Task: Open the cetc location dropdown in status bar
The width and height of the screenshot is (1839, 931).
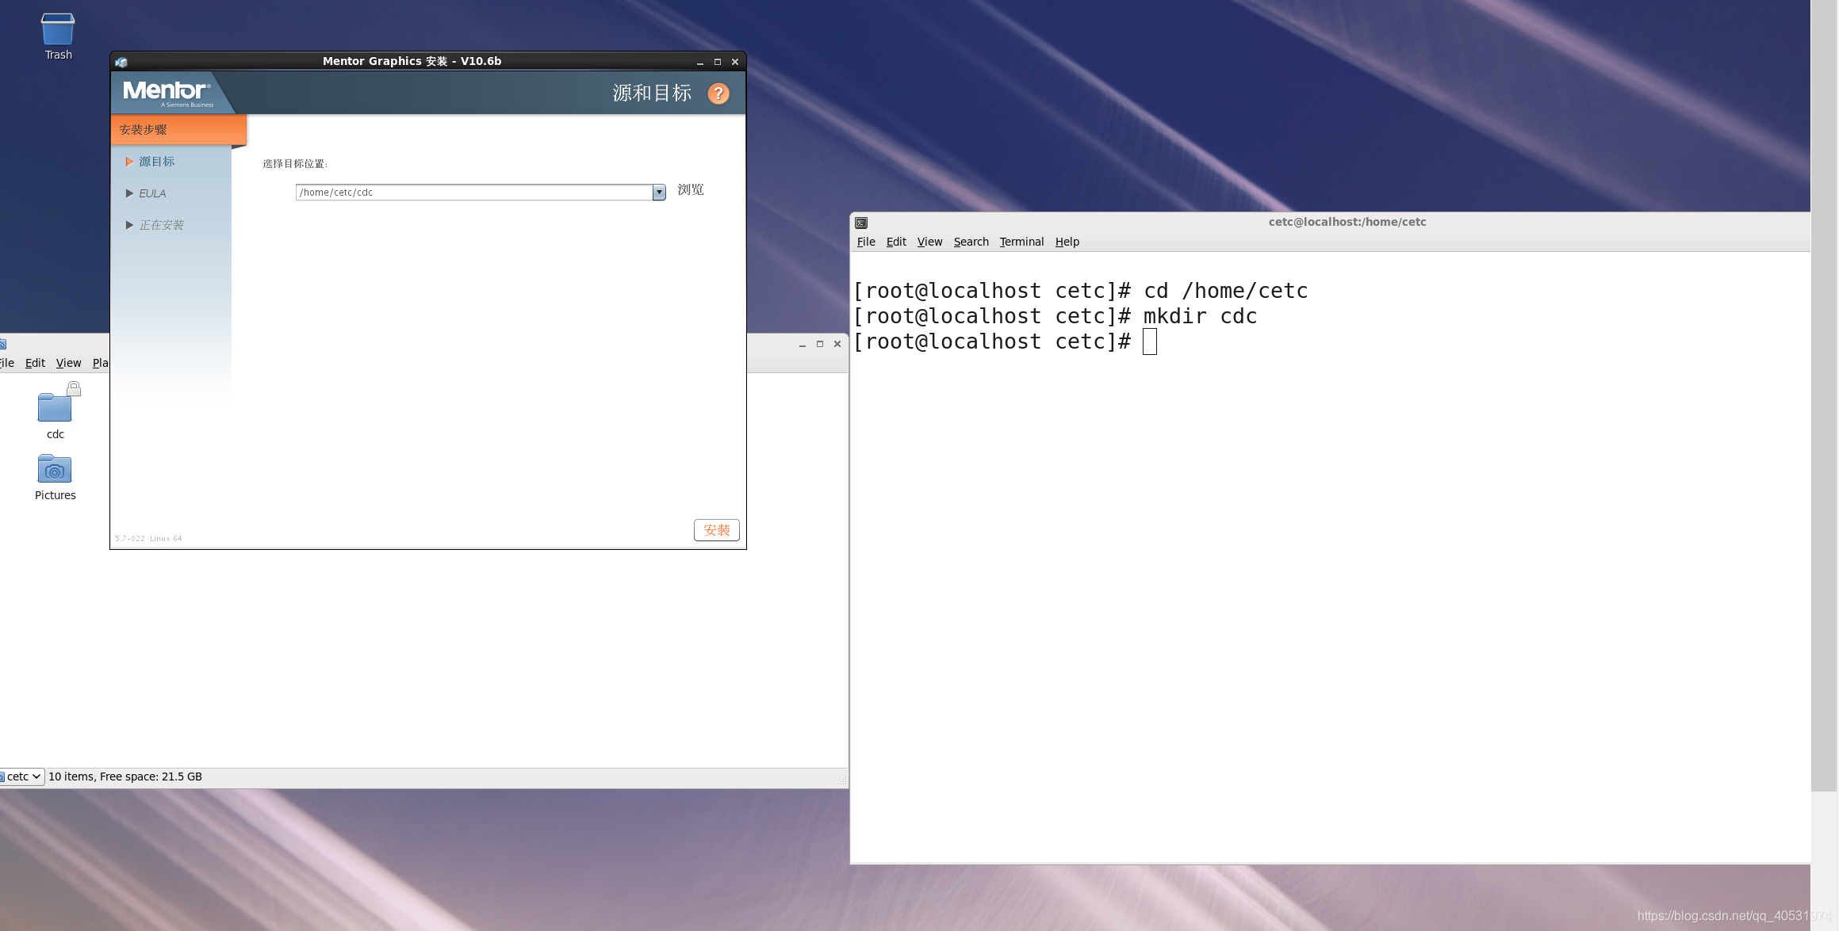Action: 22,776
